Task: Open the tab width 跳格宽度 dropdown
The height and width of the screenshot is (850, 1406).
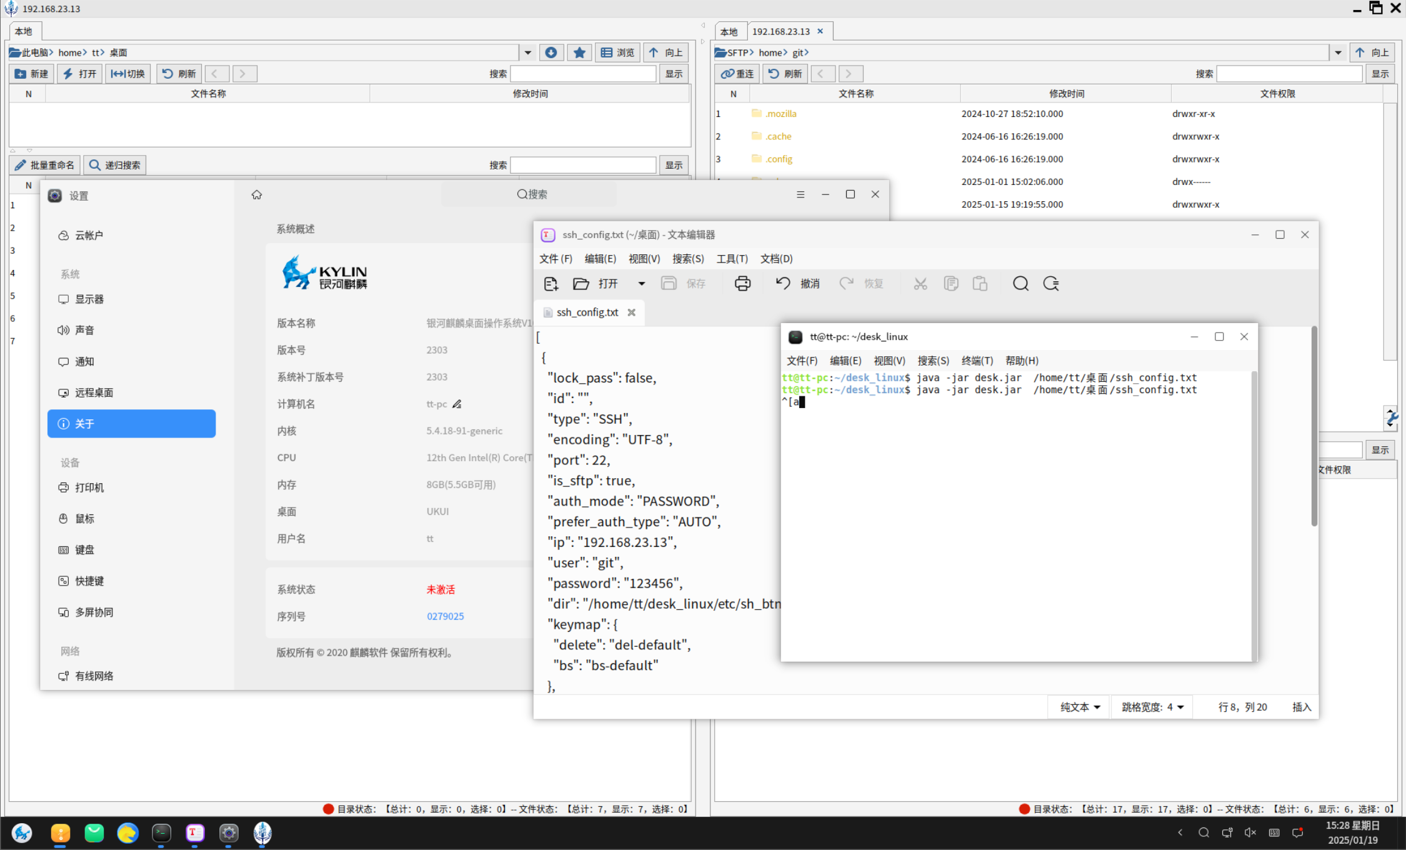Action: (1152, 707)
